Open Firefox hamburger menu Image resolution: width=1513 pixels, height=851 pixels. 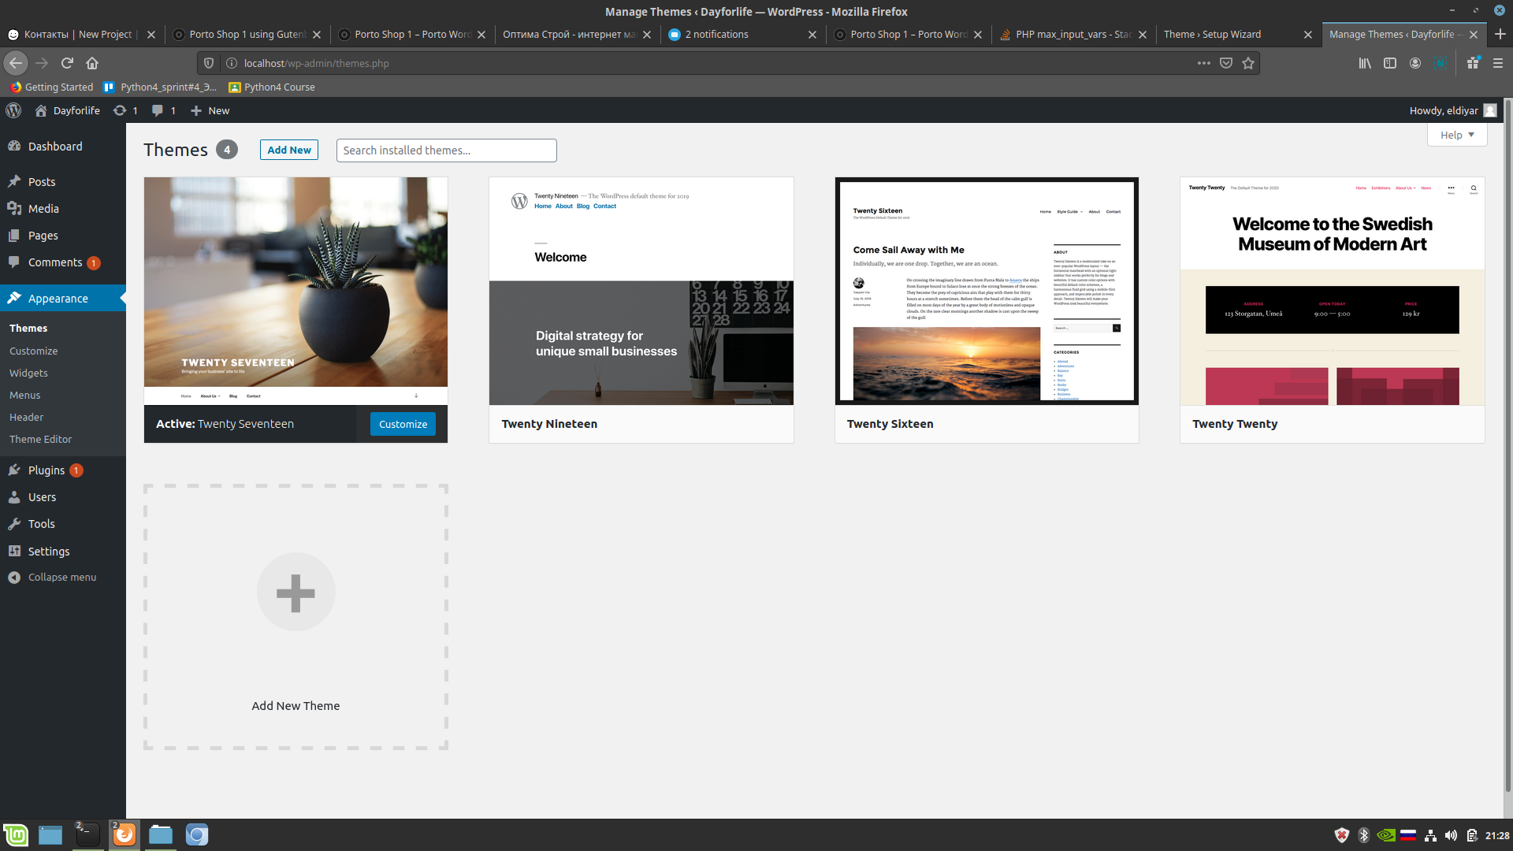1498,63
